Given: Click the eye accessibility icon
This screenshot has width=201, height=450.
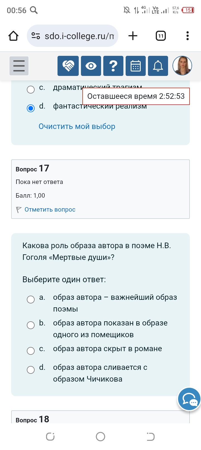Looking at the screenshot, I should click(91, 66).
